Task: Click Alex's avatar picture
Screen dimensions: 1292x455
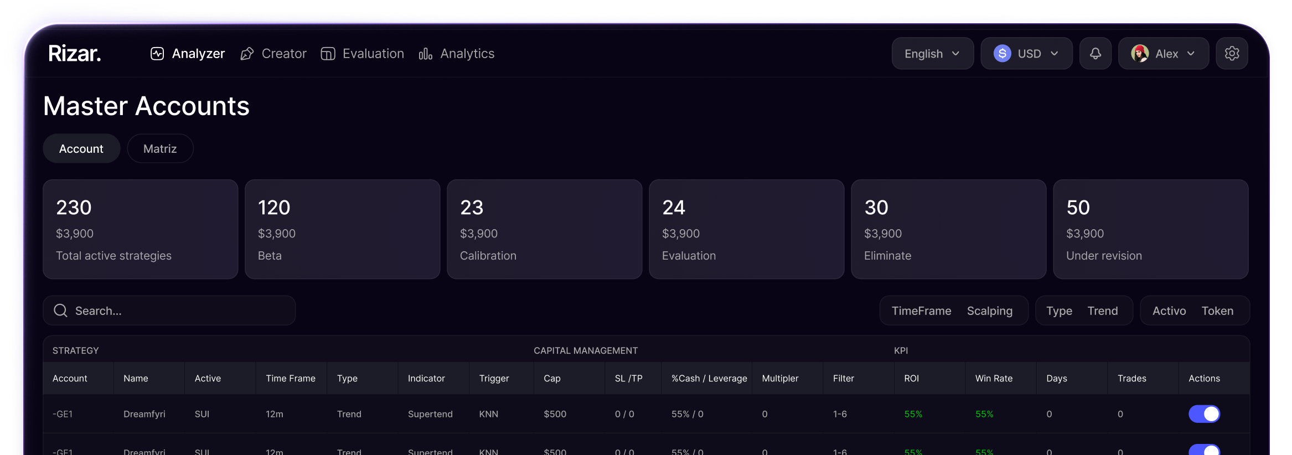Action: [1140, 54]
